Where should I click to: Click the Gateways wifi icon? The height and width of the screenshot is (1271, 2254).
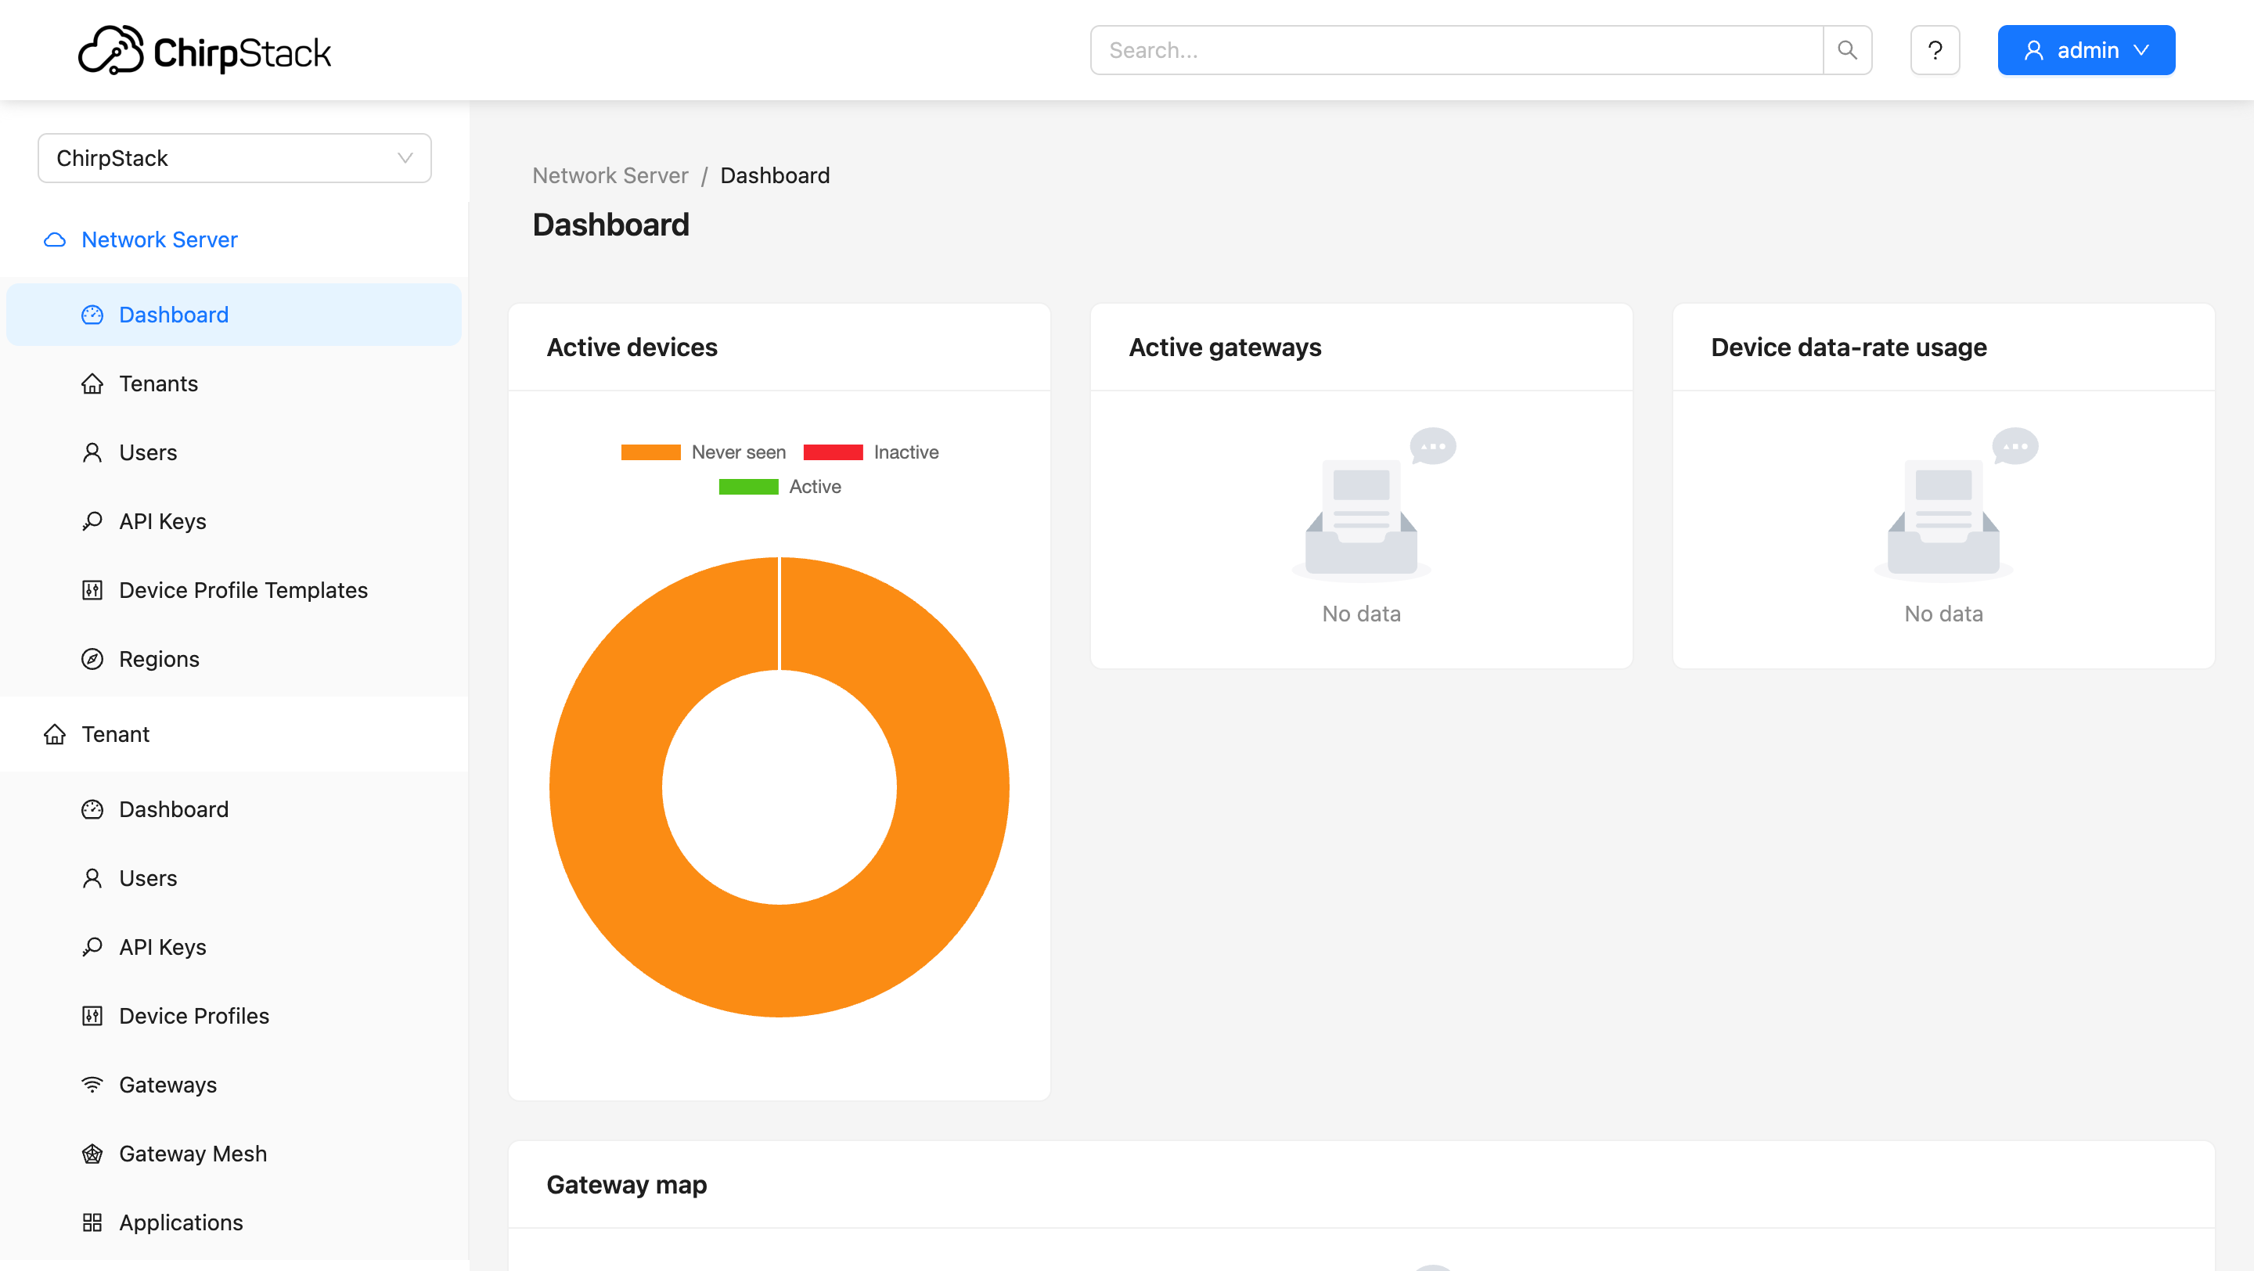(92, 1085)
